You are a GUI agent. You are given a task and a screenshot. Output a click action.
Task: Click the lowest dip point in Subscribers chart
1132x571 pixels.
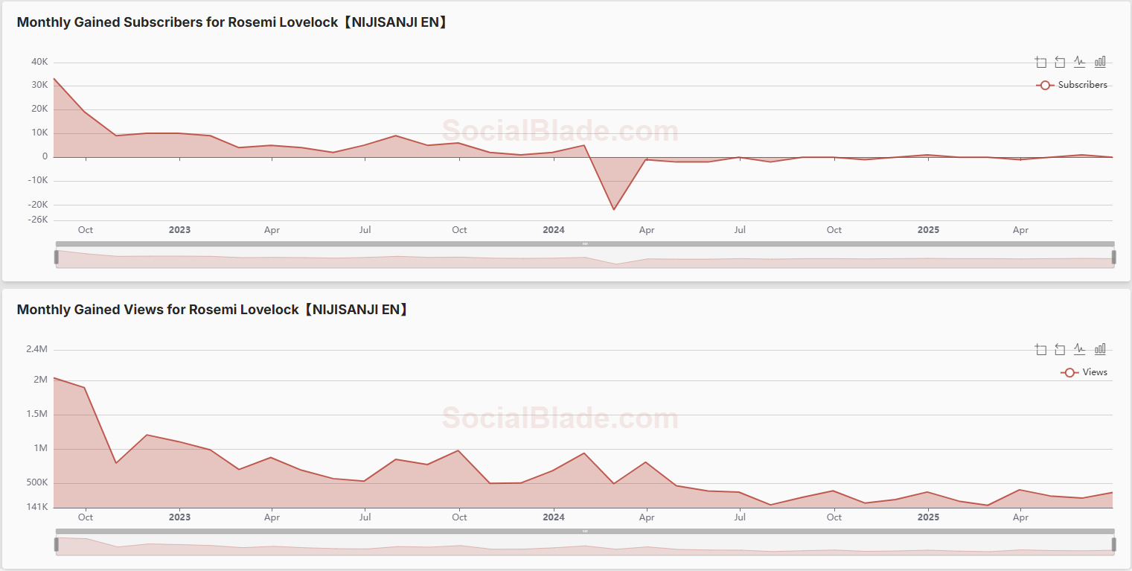click(614, 209)
